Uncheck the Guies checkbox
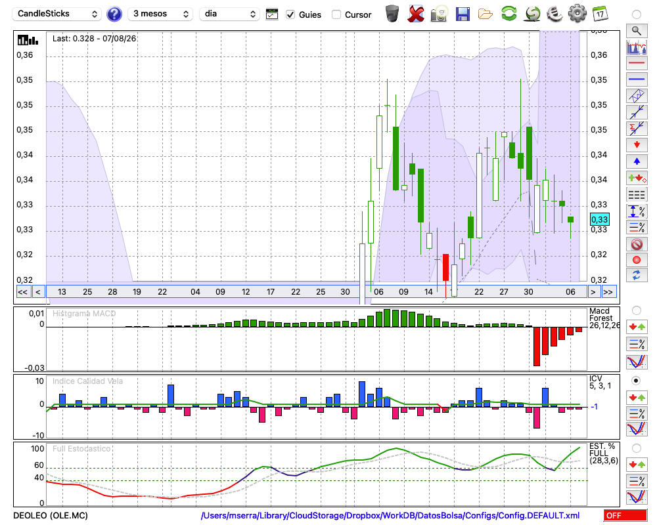 click(290, 14)
